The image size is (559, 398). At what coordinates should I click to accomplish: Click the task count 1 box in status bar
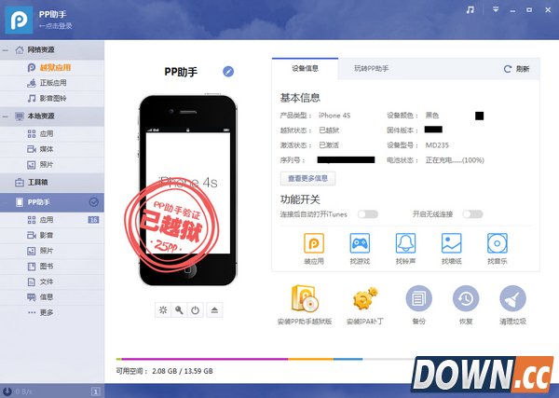point(95,391)
